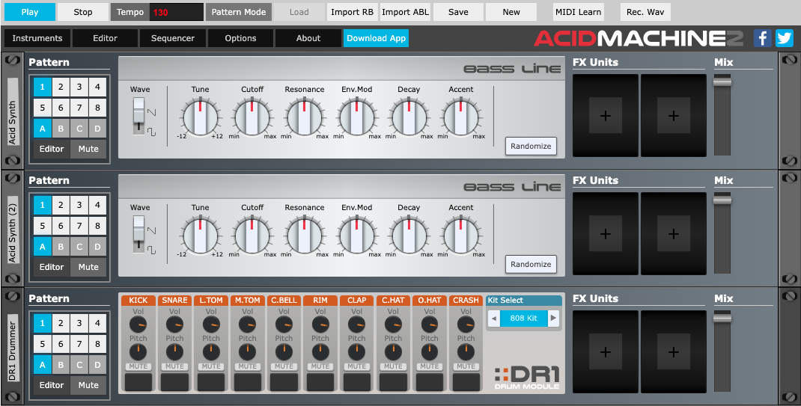
Task: Click the Acid Synth Tune knob
Action: pyautogui.click(x=201, y=117)
